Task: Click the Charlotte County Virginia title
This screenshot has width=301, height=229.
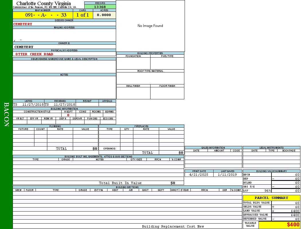Action: pyautogui.click(x=44, y=3)
